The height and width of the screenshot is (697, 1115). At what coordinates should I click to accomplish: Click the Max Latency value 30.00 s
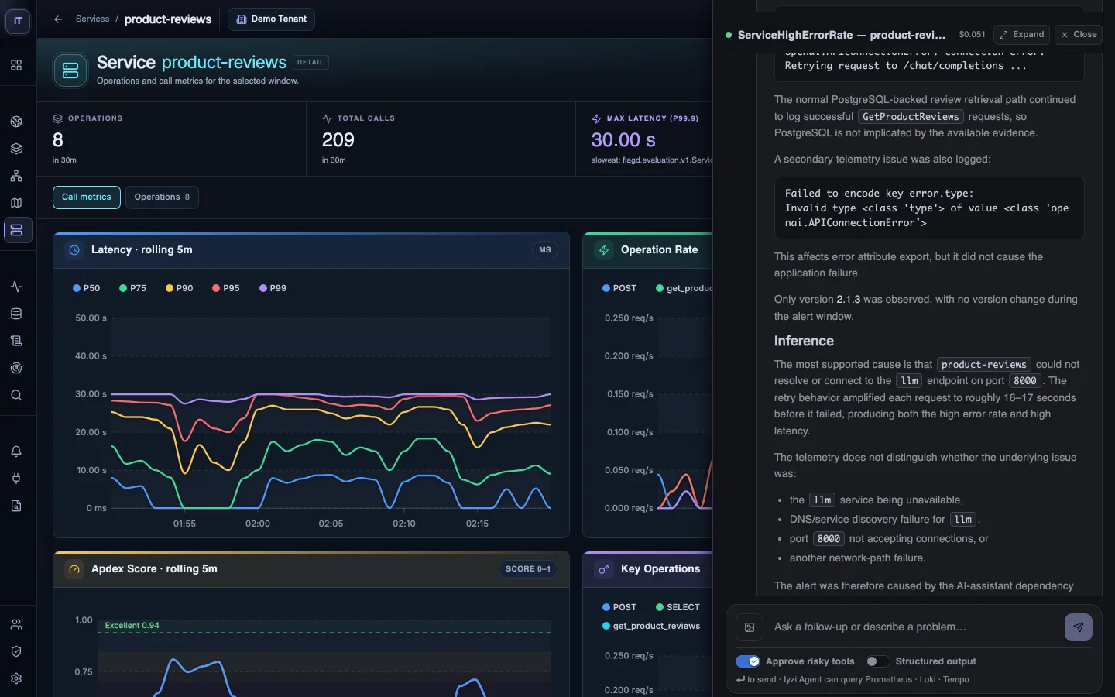coord(623,140)
